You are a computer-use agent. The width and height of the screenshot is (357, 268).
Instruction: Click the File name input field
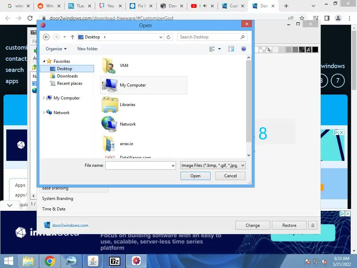click(138, 165)
